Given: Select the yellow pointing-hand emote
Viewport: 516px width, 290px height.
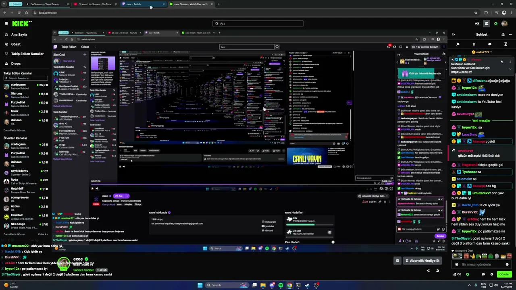Looking at the screenshot, I should (473, 256).
